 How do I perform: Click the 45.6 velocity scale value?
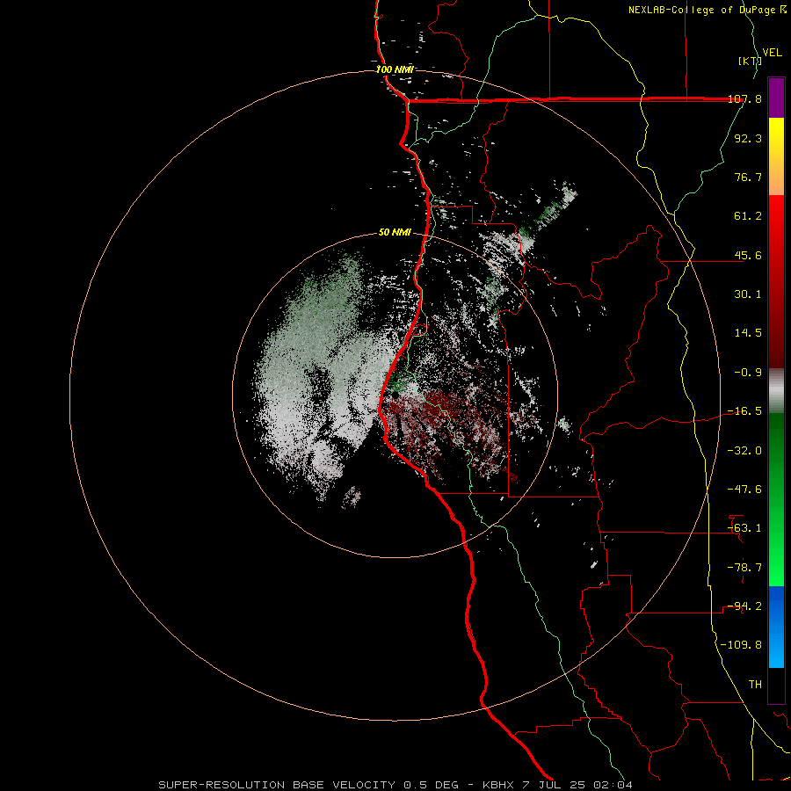pyautogui.click(x=748, y=255)
